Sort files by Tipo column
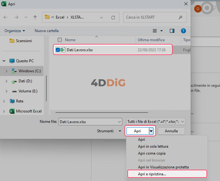Image resolution: width=220 pixels, height=181 pixels. [187, 40]
